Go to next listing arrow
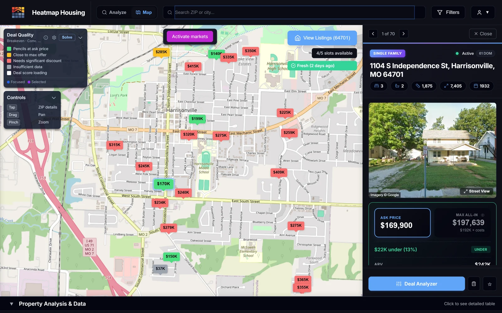 point(403,34)
